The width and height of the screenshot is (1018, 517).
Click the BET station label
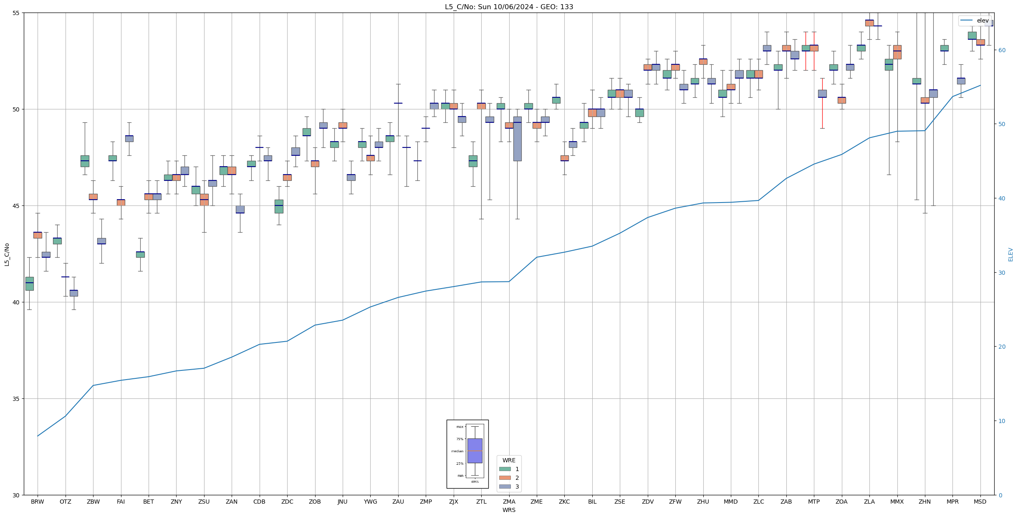tap(149, 502)
